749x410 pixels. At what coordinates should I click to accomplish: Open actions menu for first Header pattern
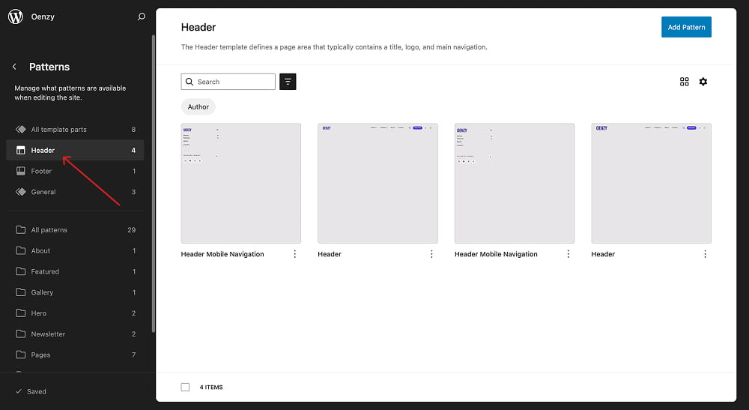pos(431,254)
